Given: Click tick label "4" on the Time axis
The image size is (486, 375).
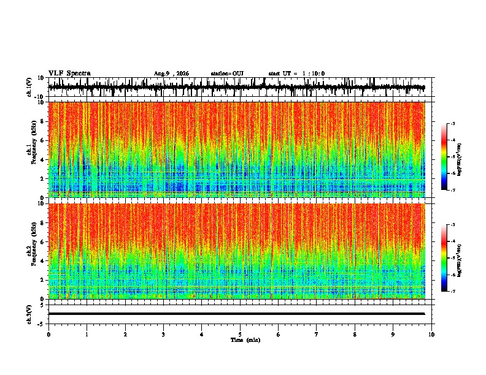Looking at the screenshot, I should pyautogui.click(x=202, y=335).
